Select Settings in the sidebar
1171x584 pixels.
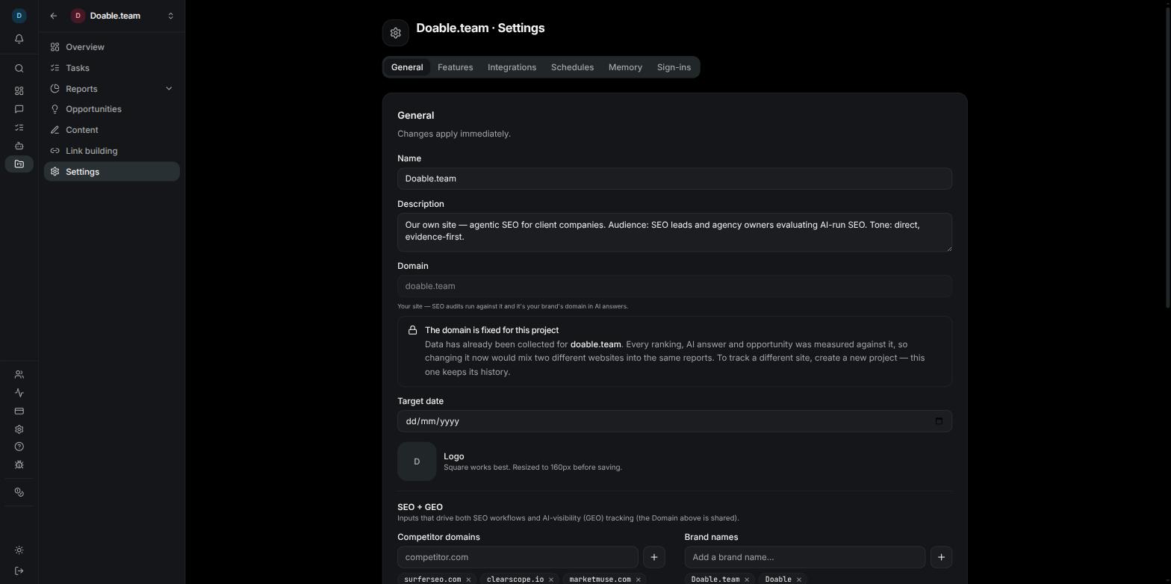click(x=112, y=172)
